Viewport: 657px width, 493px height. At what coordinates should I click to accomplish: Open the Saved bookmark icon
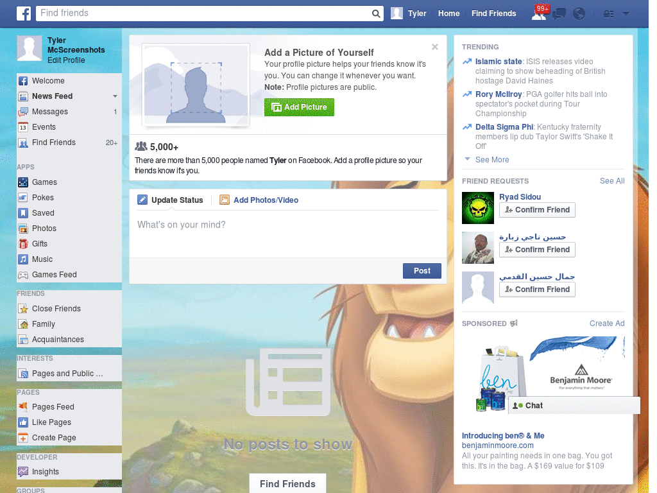(23, 213)
